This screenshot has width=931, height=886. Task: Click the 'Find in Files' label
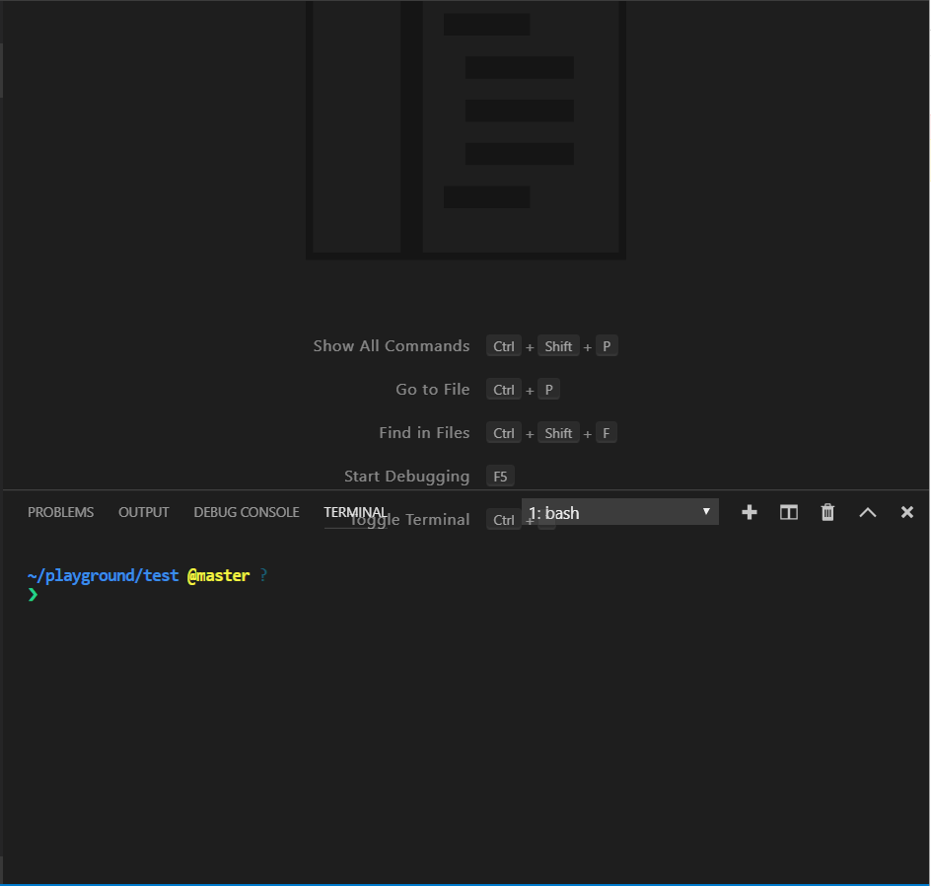(x=424, y=433)
